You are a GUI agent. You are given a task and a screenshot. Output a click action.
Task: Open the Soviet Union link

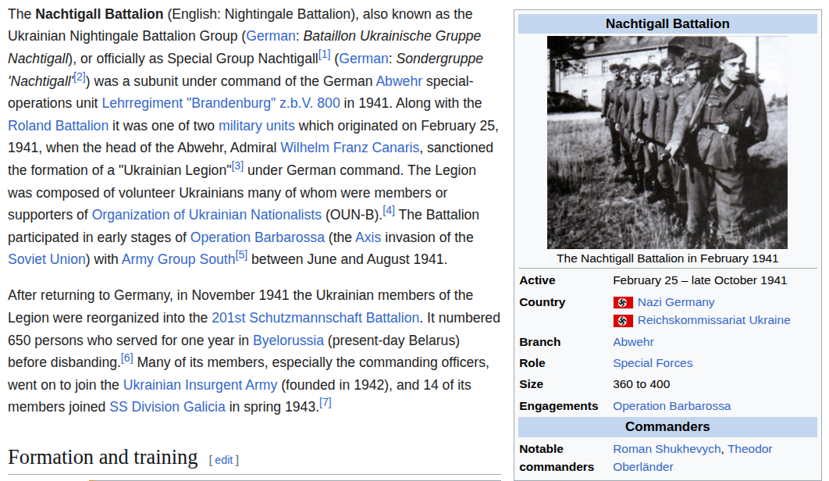pos(47,259)
